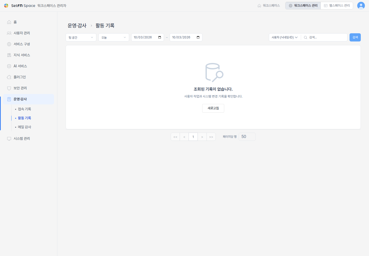This screenshot has width=369, height=256.
Task: Click the 홈 house icon in sidebar
Action: pyautogui.click(x=9, y=22)
